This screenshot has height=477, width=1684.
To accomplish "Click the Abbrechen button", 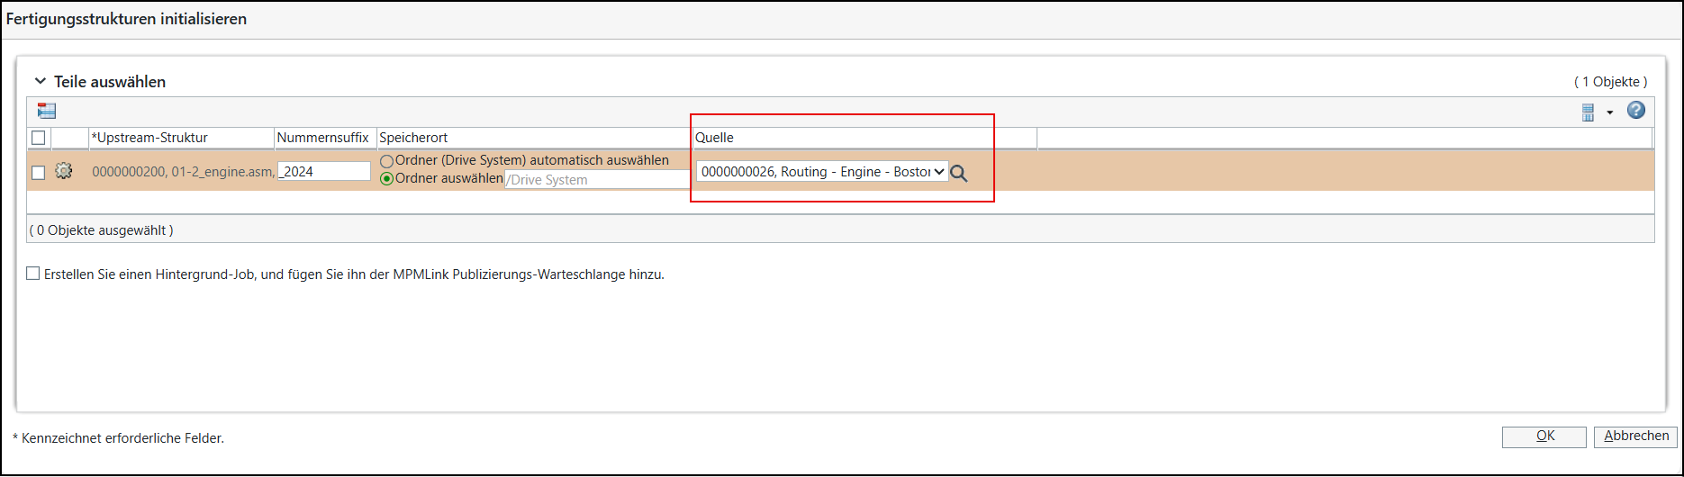I will pyautogui.click(x=1636, y=436).
